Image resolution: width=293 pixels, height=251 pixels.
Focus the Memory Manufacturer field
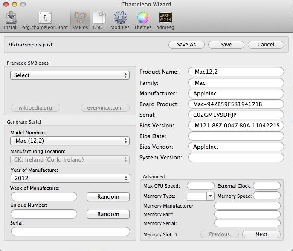(x=247, y=206)
